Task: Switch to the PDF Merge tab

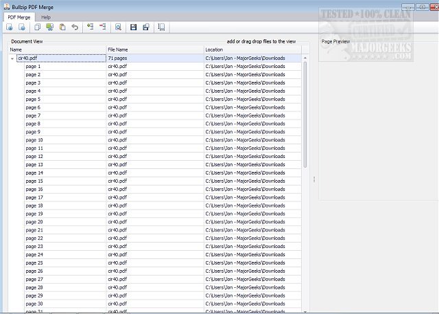Action: 20,16
